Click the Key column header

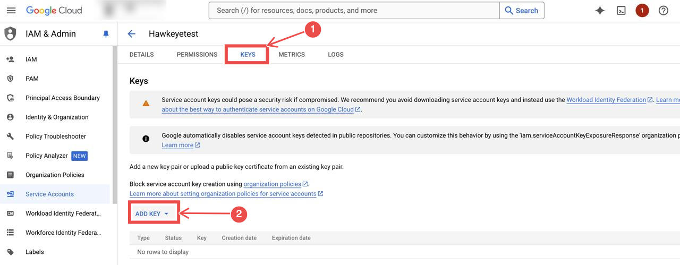(x=202, y=238)
